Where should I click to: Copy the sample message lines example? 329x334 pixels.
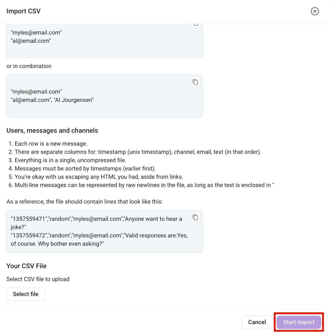click(x=195, y=217)
